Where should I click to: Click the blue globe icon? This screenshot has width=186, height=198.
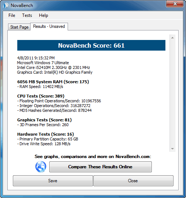point(41,167)
